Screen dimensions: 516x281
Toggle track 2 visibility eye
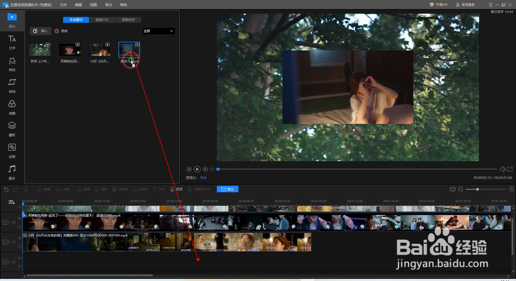click(x=19, y=238)
